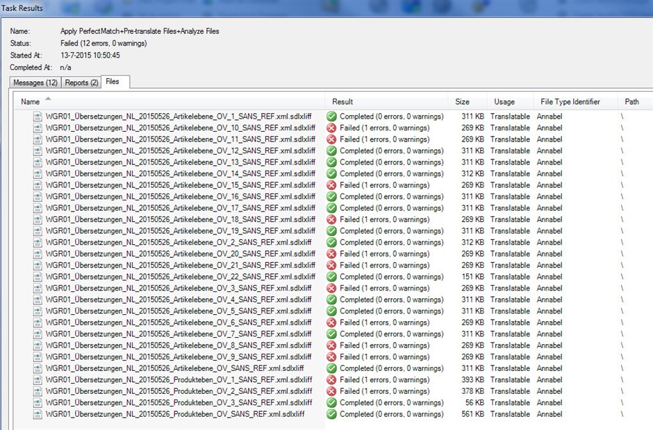Image resolution: width=653 pixels, height=430 pixels.
Task: Click file icon of Artikelebene_OV_18_SANS_REF
Action: tap(38, 219)
